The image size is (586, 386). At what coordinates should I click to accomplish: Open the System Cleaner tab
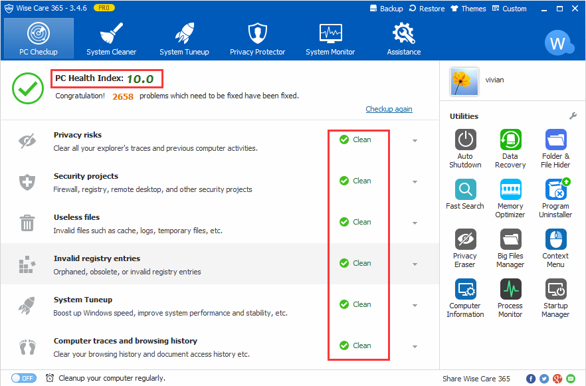[112, 38]
